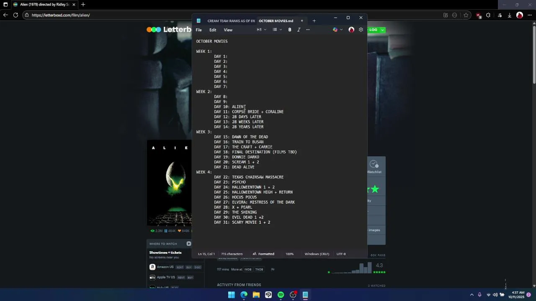
Task: Toggle bold formatting in Notepad
Action: (290, 30)
